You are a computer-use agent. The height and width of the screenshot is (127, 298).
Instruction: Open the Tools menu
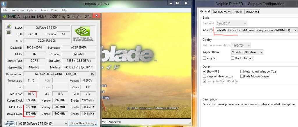44,10
